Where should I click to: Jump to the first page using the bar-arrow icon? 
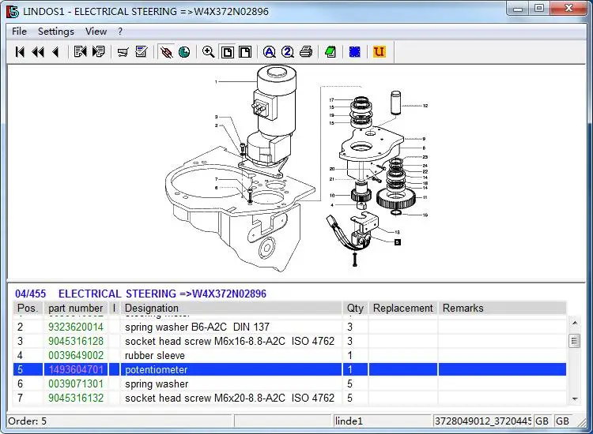[x=20, y=52]
